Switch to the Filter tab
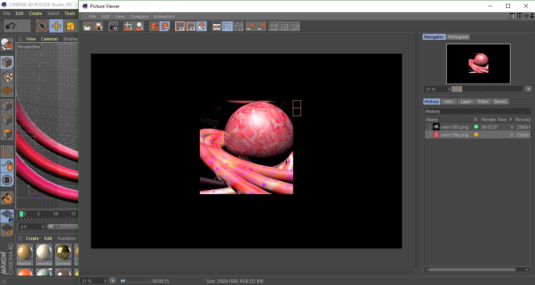The width and height of the screenshot is (535, 285). [x=483, y=102]
